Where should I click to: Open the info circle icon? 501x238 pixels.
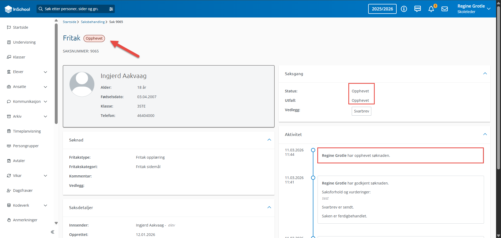[x=404, y=9]
